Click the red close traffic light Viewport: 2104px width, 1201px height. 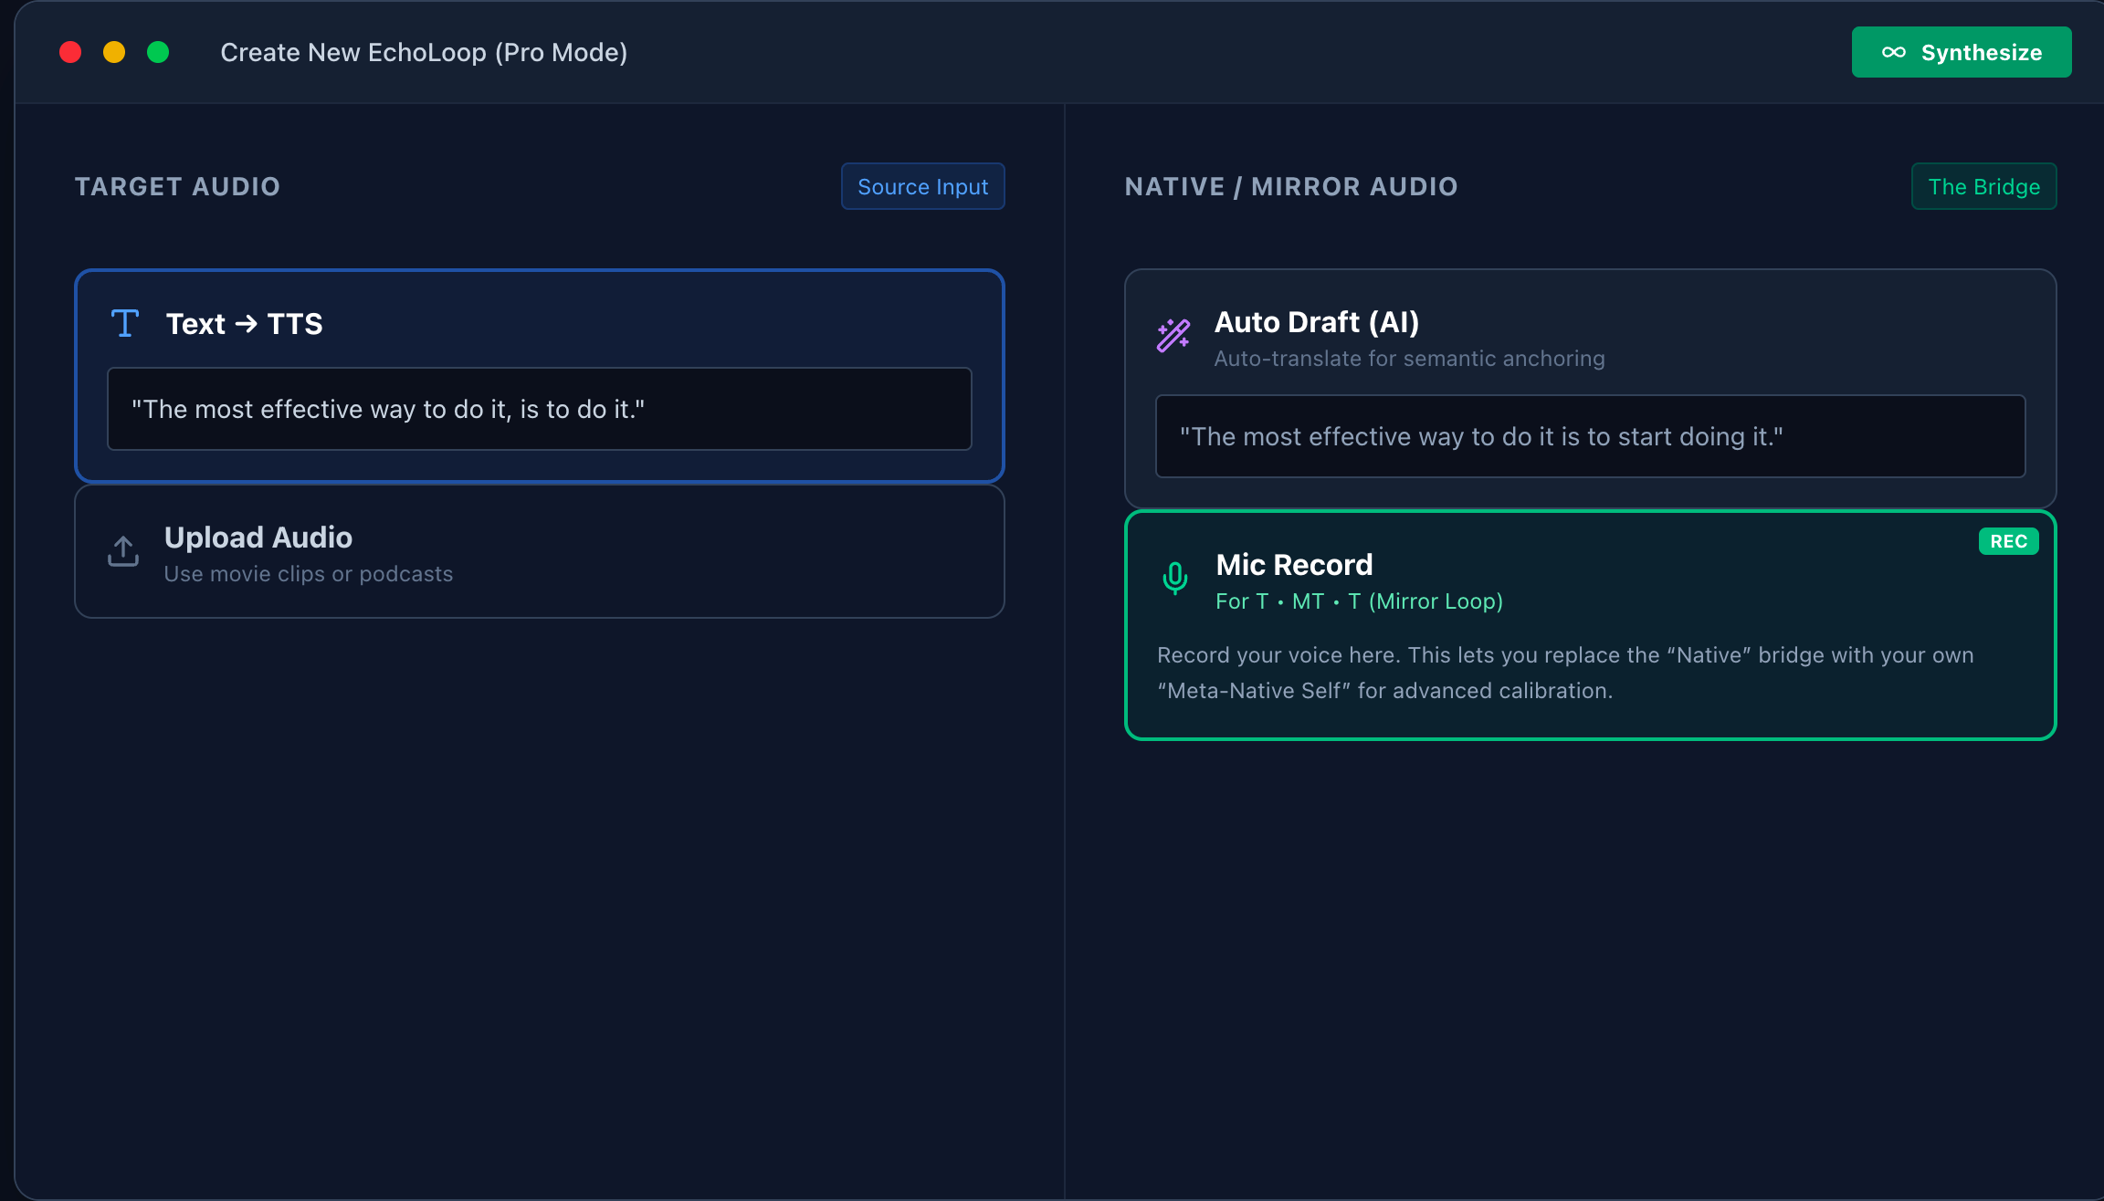point(70,52)
